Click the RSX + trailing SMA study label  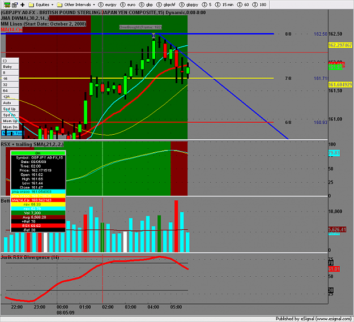pos(32,144)
